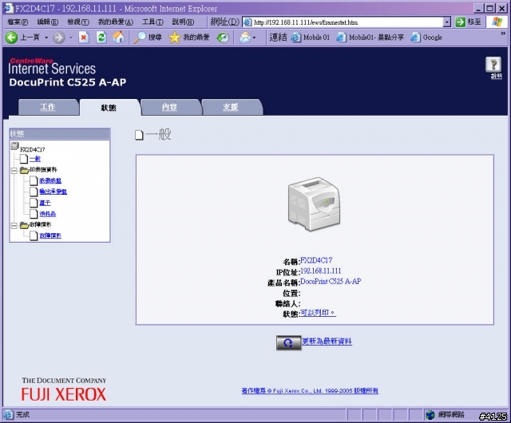Open the Google links shortcut
This screenshot has width=511, height=423.
tap(426, 38)
